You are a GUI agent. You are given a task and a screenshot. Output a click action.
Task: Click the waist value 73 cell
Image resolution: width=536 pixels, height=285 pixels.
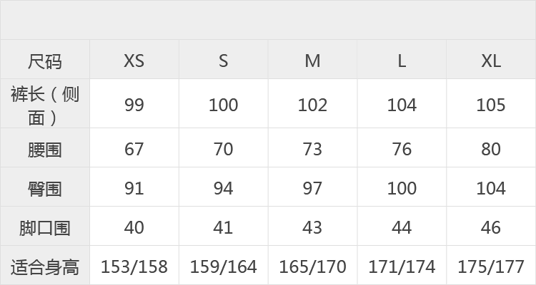(312, 147)
